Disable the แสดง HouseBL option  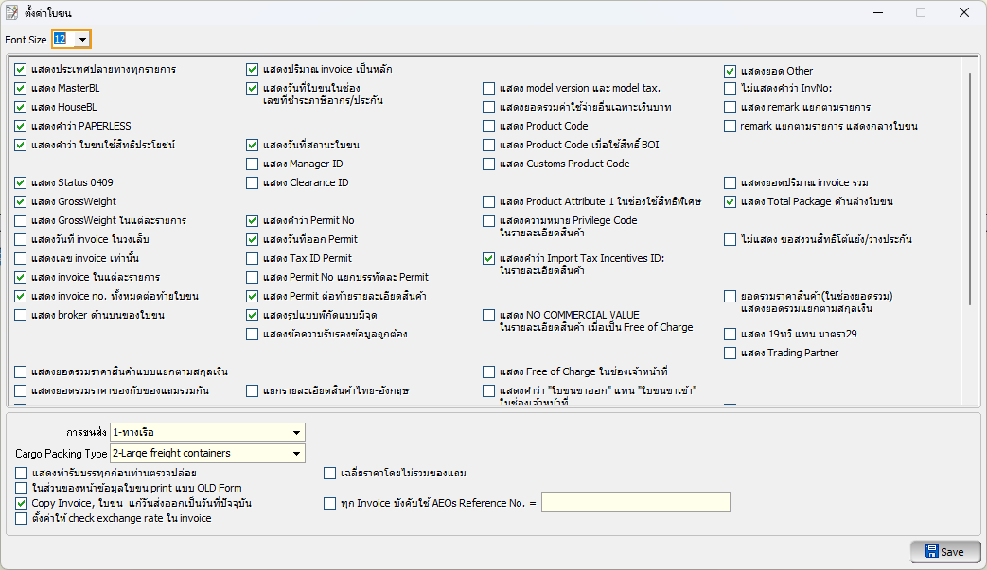22,108
